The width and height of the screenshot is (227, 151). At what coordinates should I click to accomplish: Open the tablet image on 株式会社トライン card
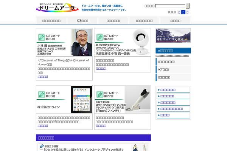click(81, 99)
